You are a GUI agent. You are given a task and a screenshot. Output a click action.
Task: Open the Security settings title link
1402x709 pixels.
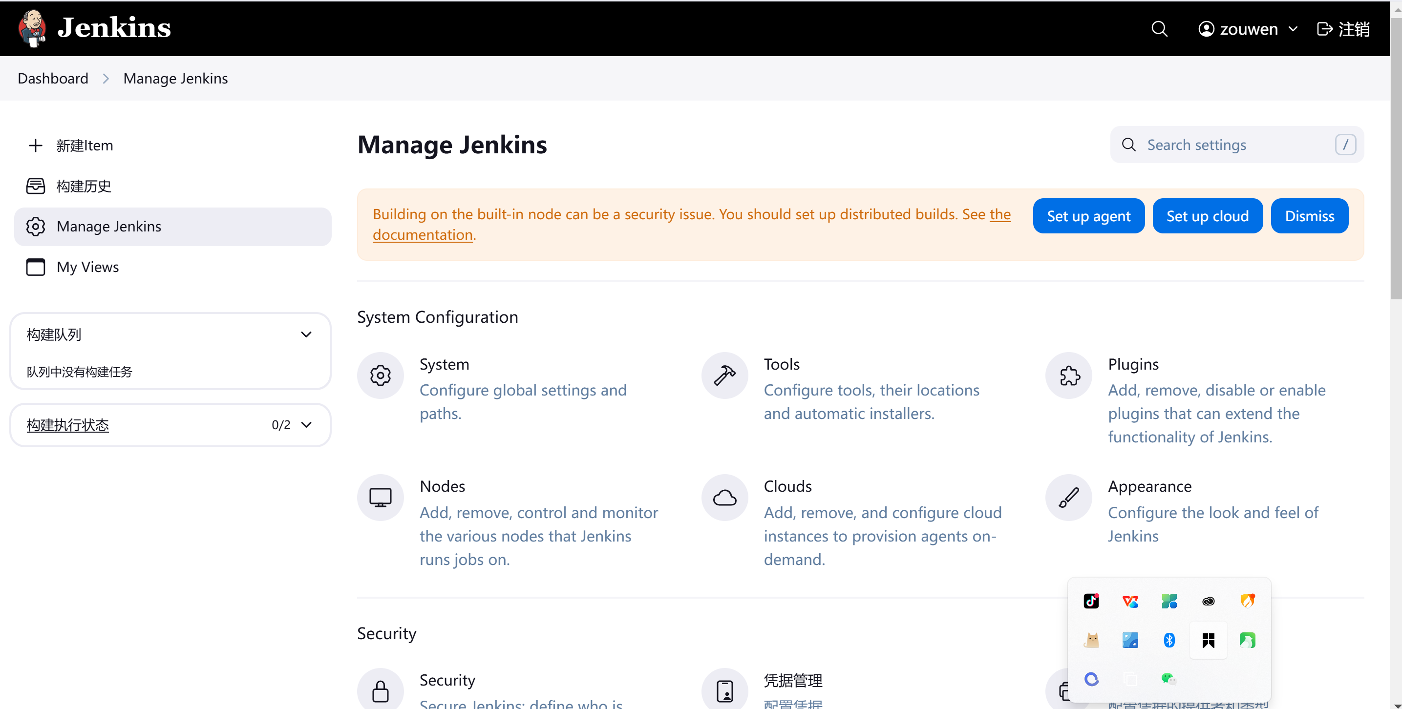pyautogui.click(x=447, y=680)
